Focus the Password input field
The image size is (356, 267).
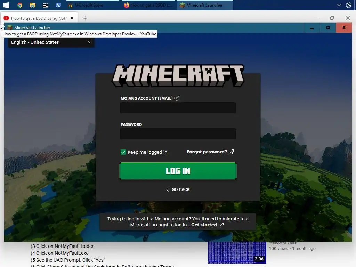point(178,134)
